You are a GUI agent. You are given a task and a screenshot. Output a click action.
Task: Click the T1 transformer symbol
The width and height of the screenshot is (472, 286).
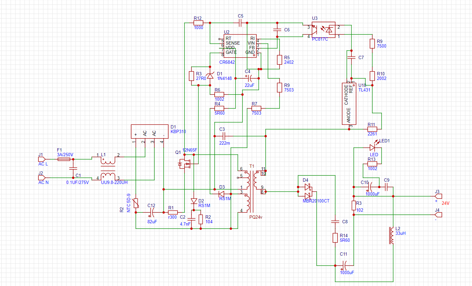point(251,191)
